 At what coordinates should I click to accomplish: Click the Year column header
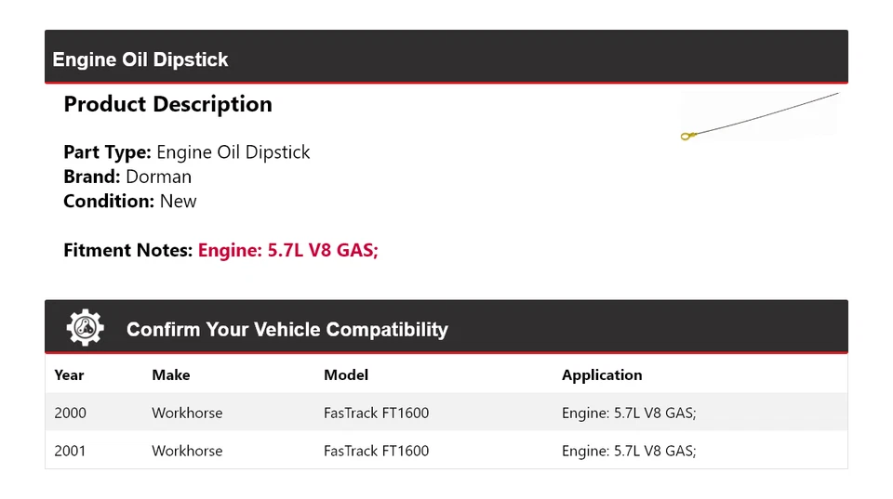coord(69,375)
